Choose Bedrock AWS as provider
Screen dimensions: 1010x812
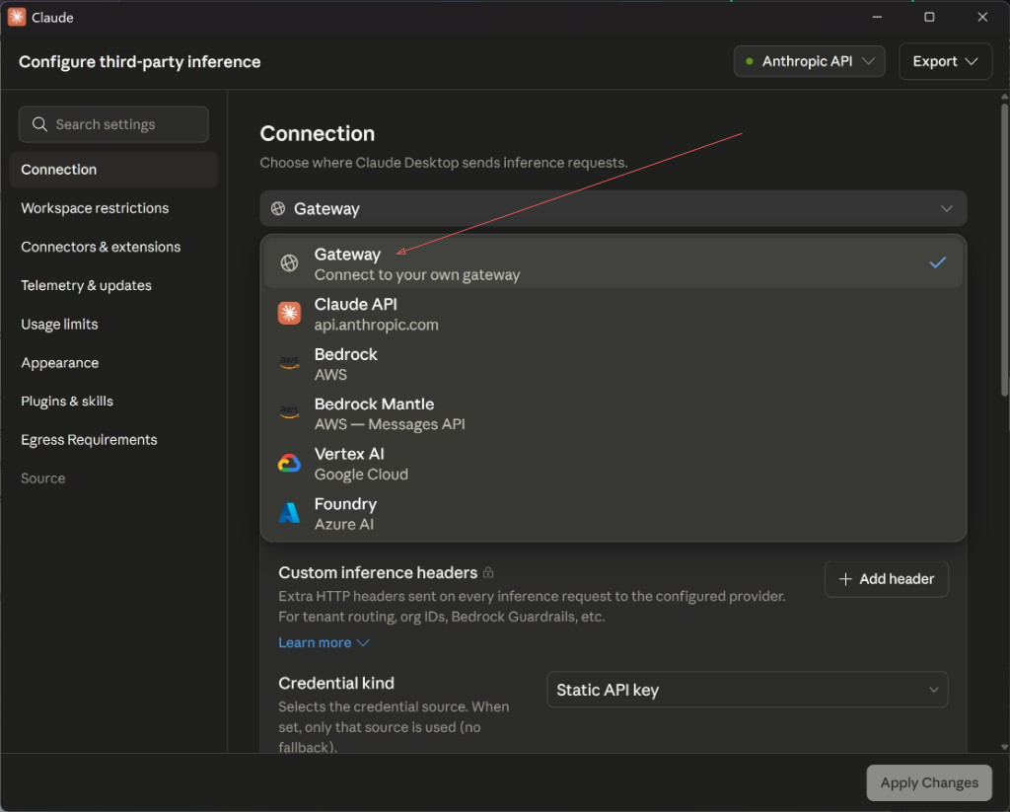click(x=613, y=364)
